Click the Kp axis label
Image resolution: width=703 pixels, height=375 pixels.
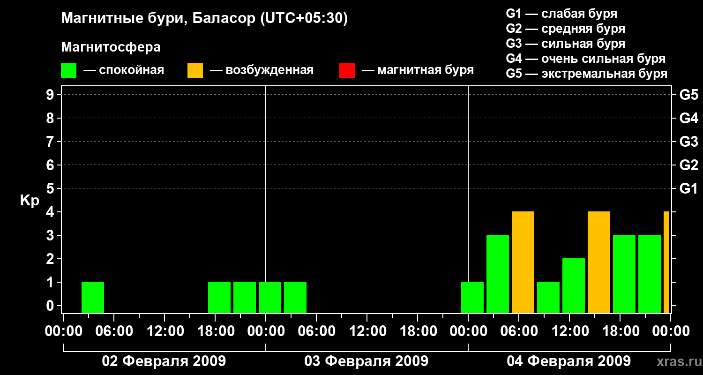click(30, 201)
